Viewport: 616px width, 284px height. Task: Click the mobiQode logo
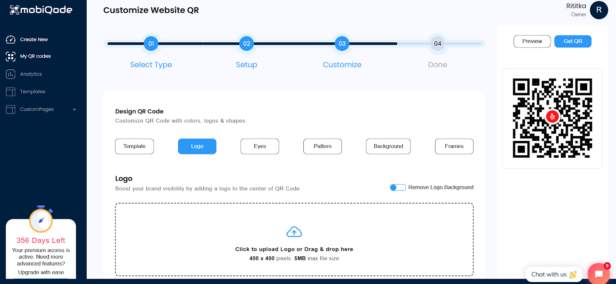coord(41,10)
